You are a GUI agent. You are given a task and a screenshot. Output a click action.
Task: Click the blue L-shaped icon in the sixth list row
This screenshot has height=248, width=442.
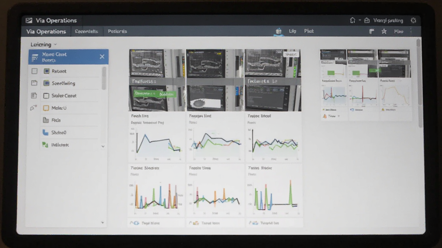click(x=45, y=133)
